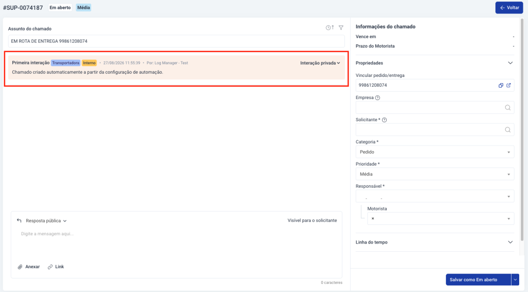Open the Categoria dropdown showing Pedido
Viewport: 528px width, 292px height.
[x=435, y=152]
